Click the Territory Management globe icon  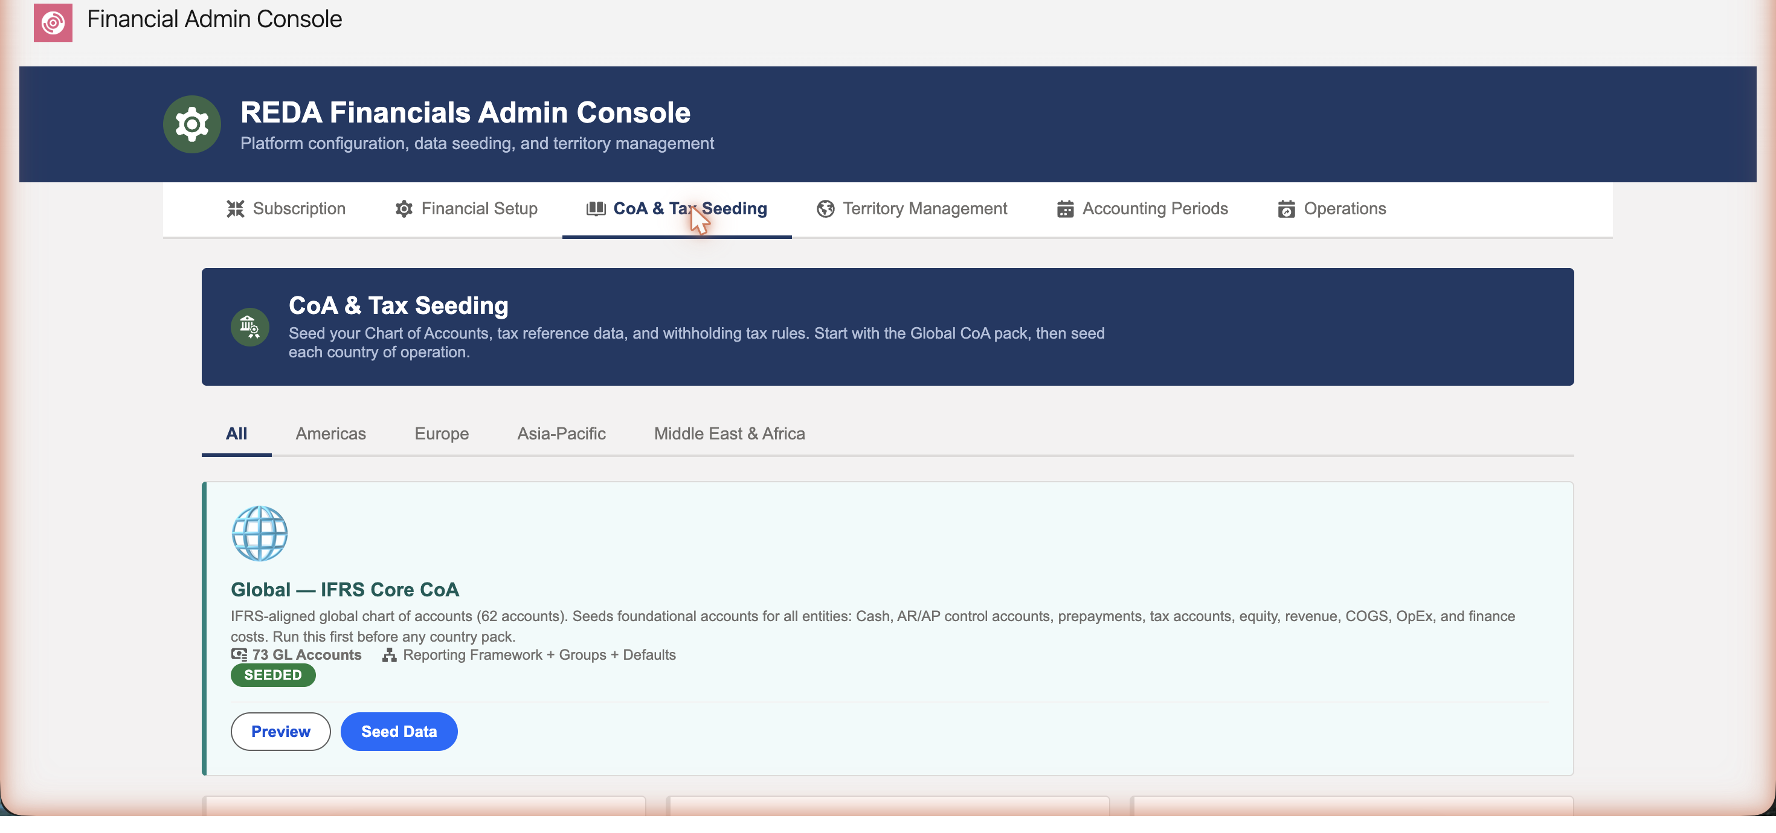coord(825,209)
